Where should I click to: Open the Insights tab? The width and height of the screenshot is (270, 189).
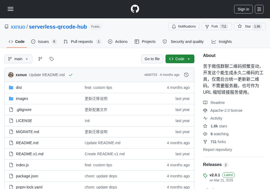(221, 42)
